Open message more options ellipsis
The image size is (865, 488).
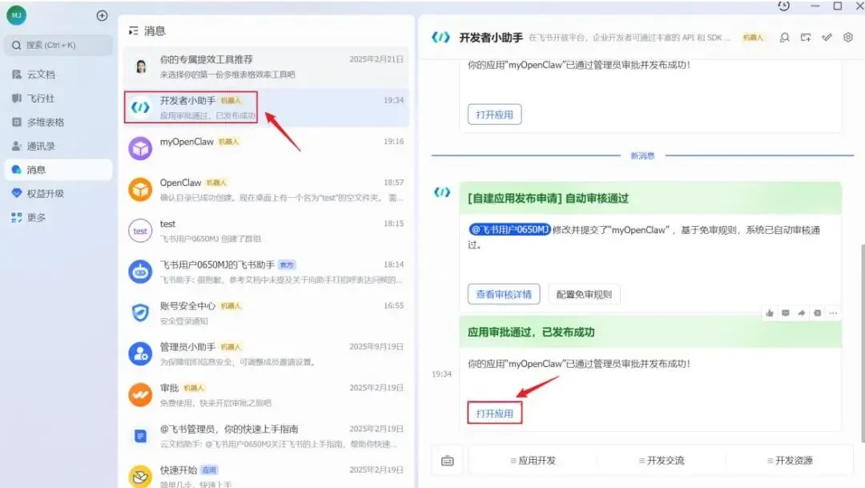click(x=834, y=313)
